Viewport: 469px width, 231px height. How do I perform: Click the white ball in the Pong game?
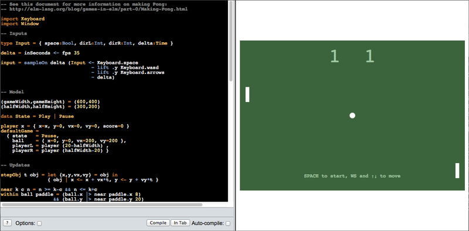click(x=352, y=116)
